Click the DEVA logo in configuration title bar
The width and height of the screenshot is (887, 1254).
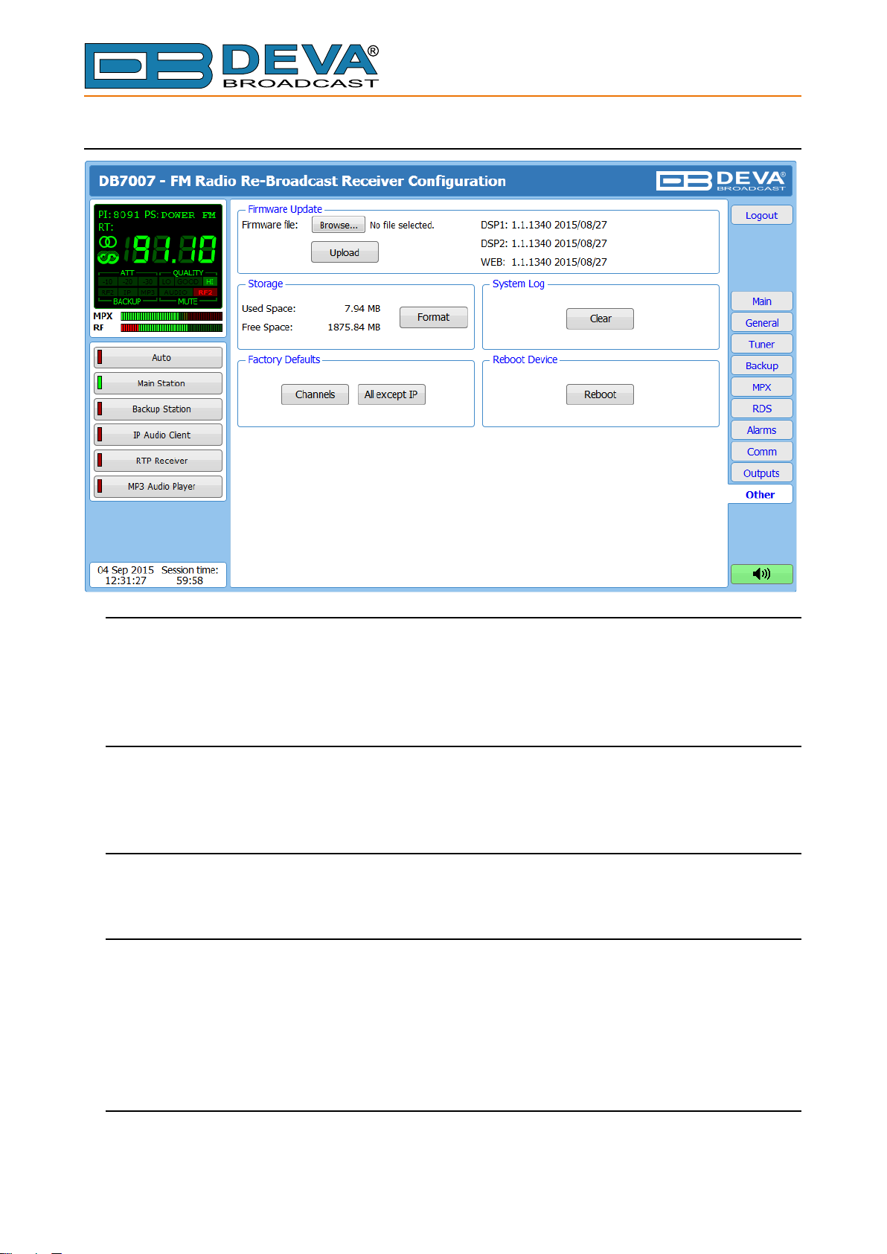point(720,181)
